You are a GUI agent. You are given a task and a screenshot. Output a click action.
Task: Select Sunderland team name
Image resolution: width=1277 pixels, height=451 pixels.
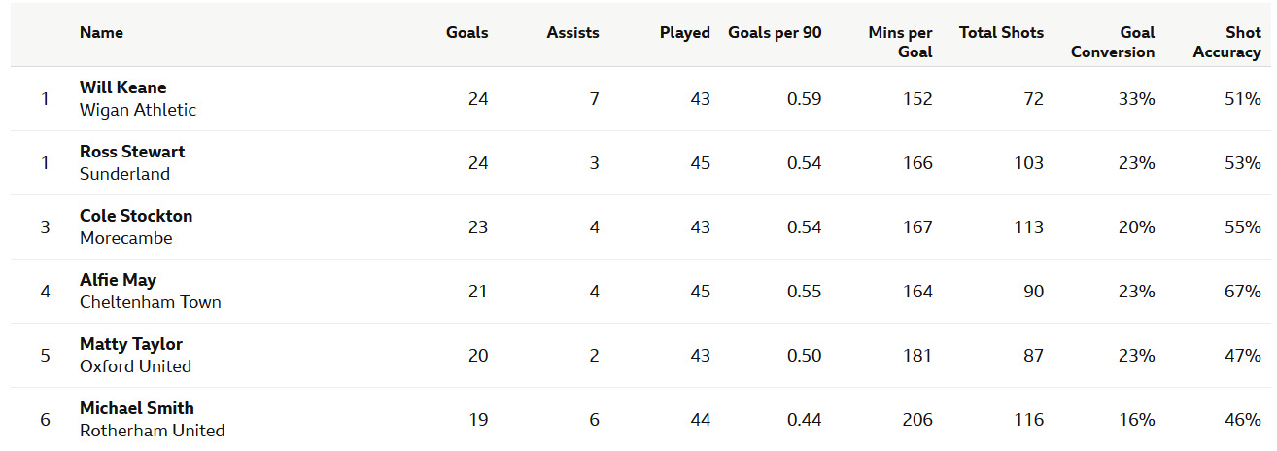coord(124,174)
